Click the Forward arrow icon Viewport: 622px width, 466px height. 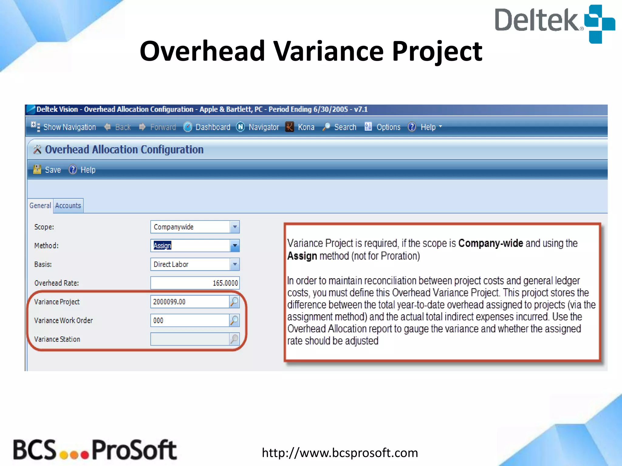(x=142, y=127)
